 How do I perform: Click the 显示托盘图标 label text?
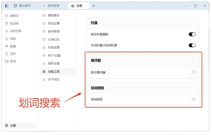coord(100,34)
